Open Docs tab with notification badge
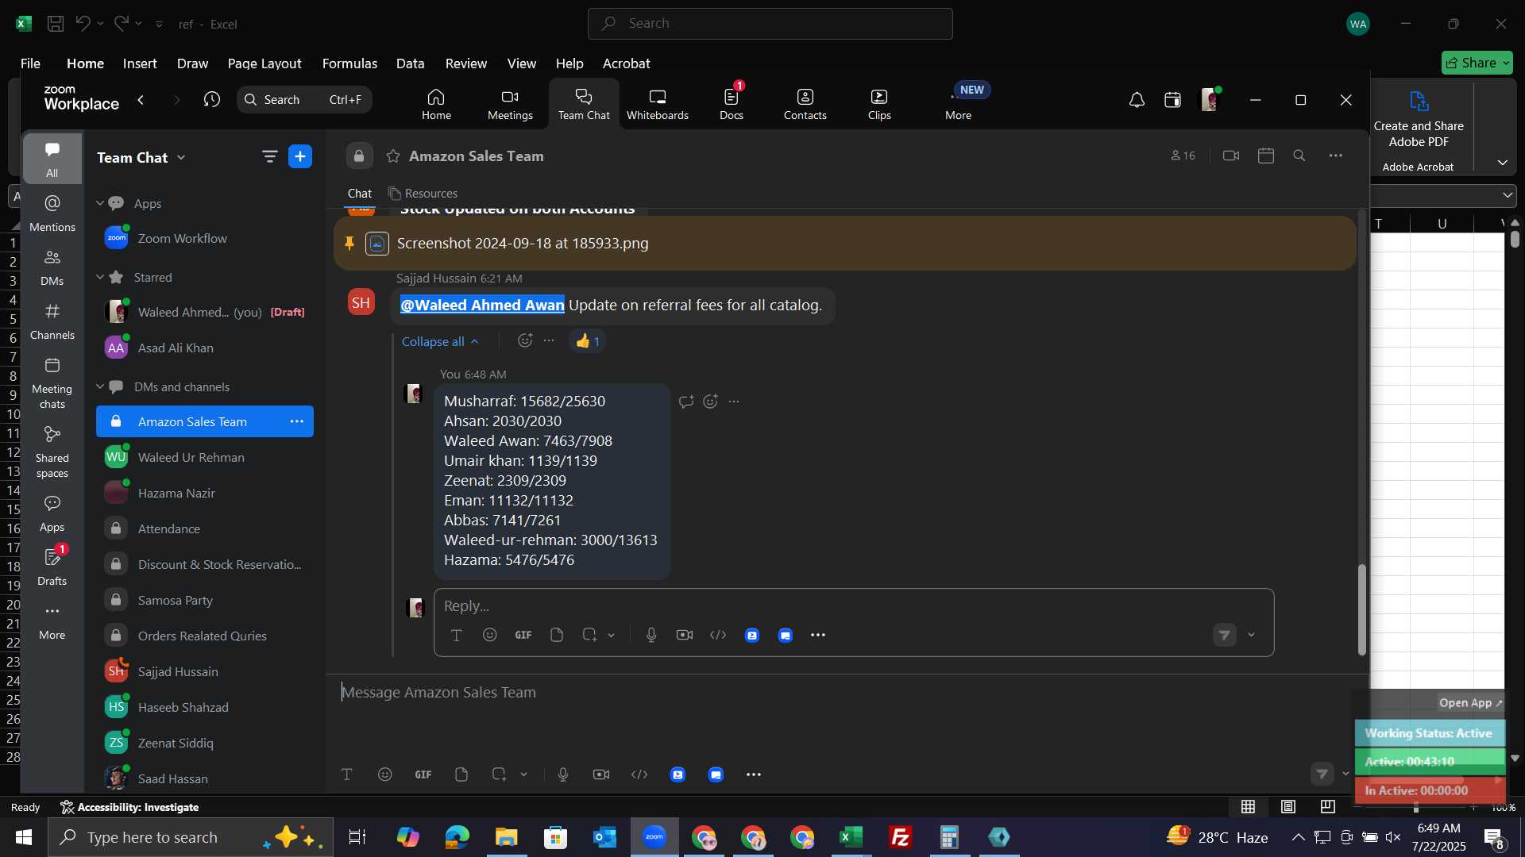The image size is (1525, 857). point(732,104)
